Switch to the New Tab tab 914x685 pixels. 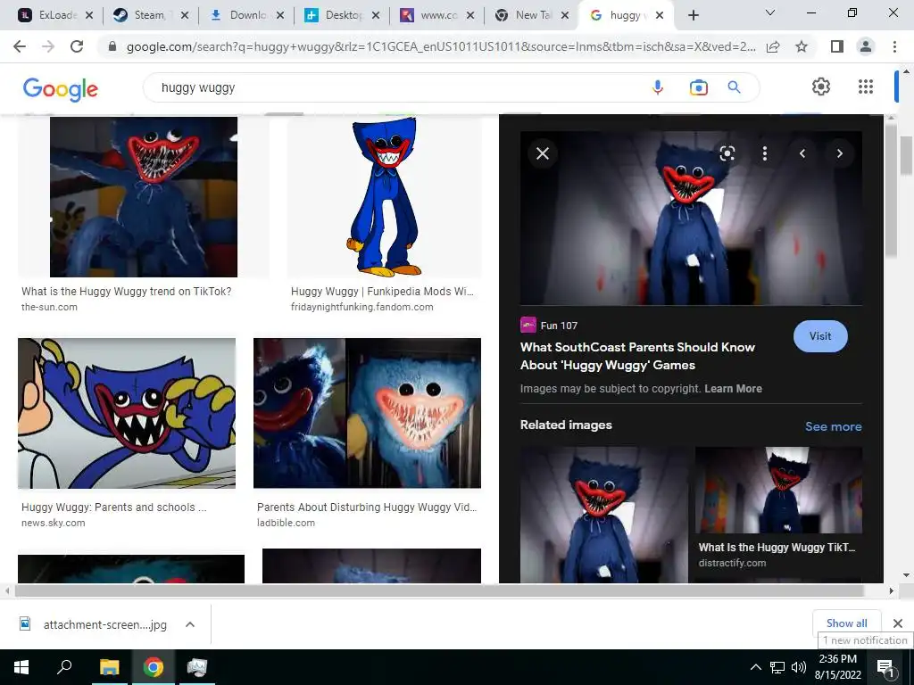525,15
